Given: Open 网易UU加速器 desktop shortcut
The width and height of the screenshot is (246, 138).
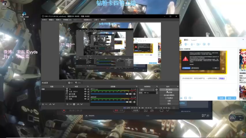Looking at the screenshot, I should point(24,16).
